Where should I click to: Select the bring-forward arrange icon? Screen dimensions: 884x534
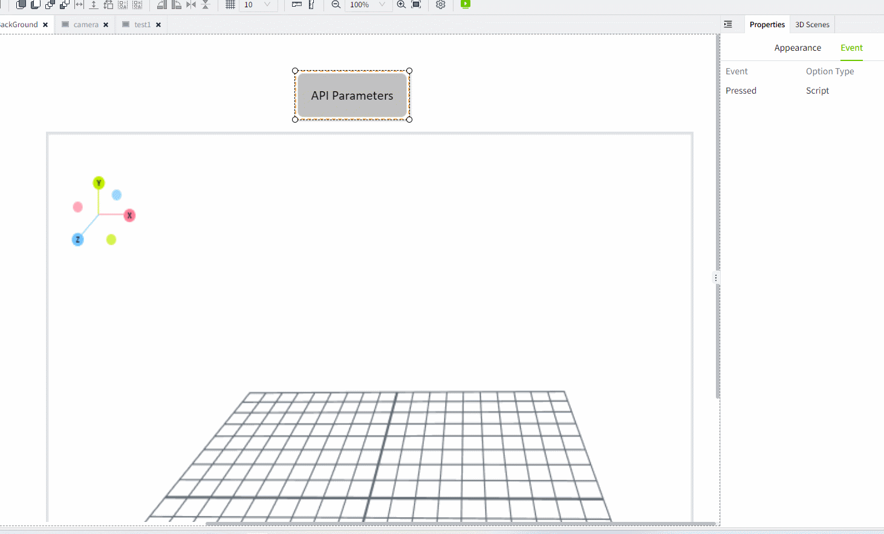(x=50, y=5)
